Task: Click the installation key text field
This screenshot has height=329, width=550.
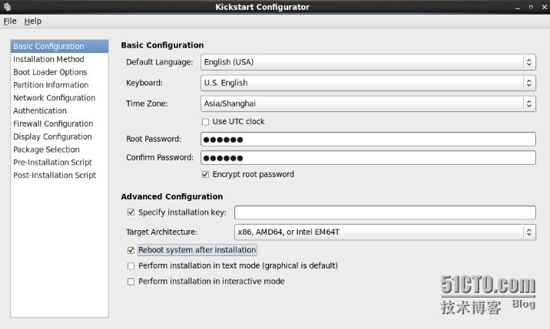Action: [385, 212]
